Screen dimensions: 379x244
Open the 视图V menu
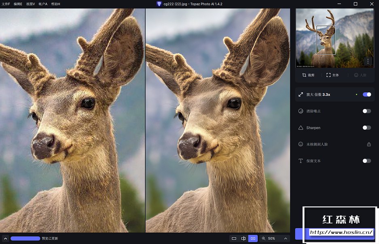click(x=30, y=4)
